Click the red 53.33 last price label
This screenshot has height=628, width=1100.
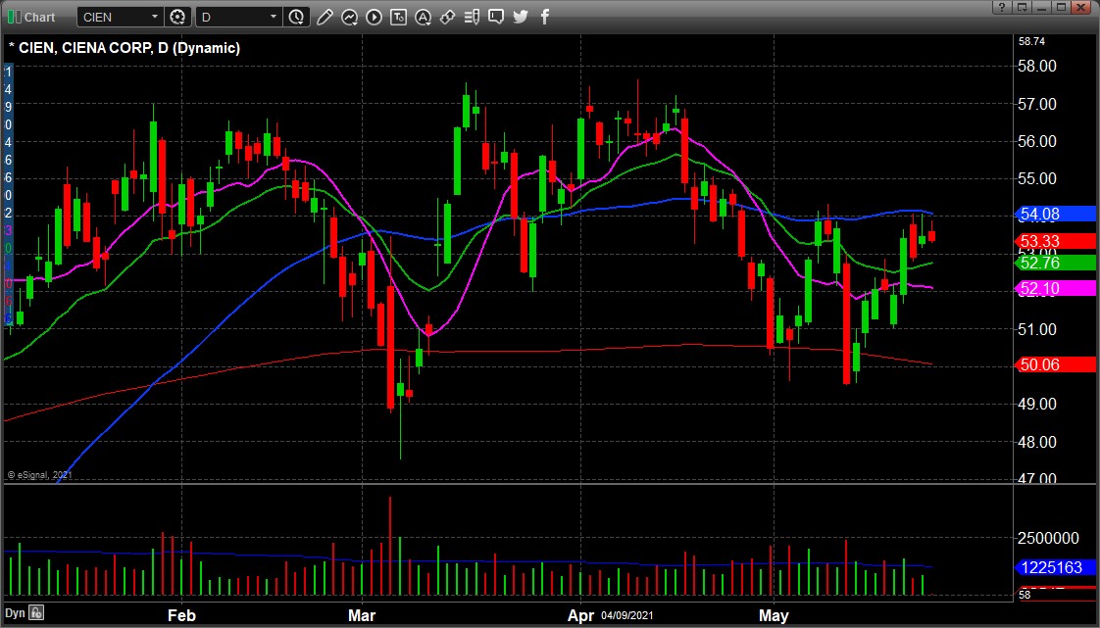click(1054, 241)
